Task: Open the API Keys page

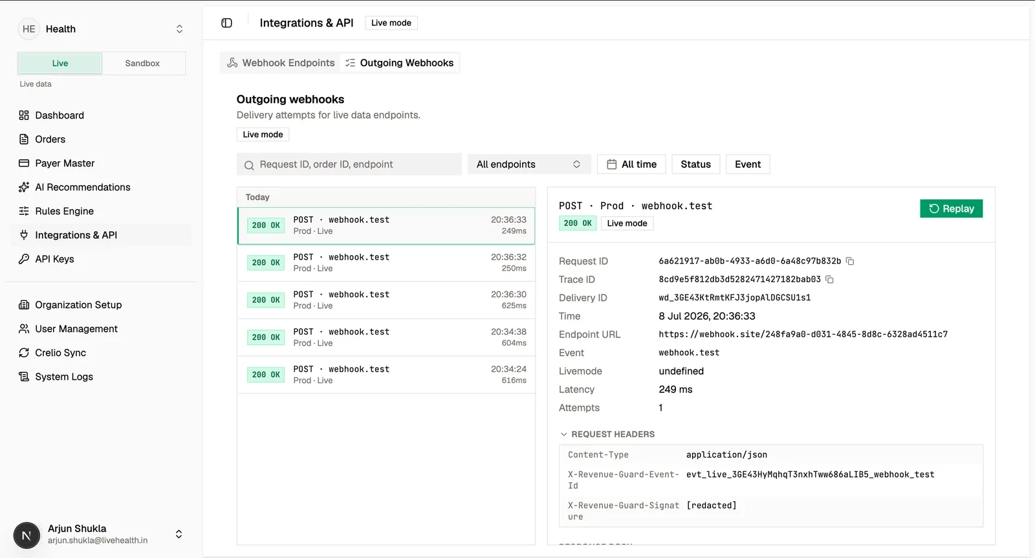Action: [101, 259]
